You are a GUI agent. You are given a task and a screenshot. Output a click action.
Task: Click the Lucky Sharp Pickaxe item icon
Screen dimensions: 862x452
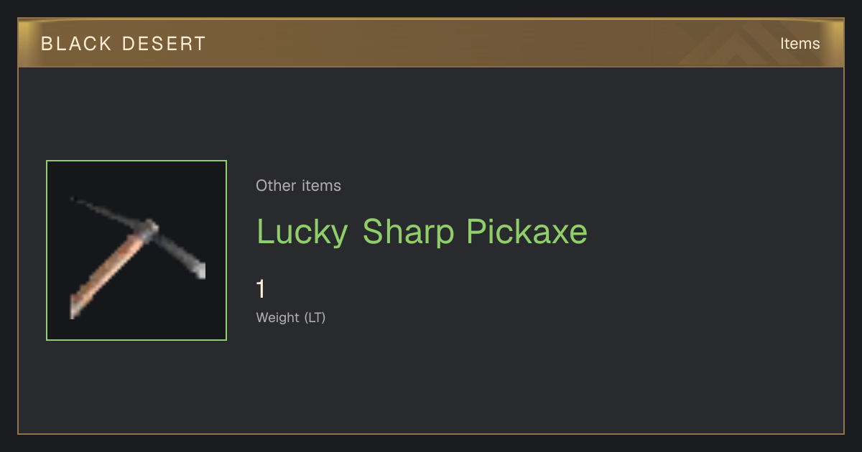[x=136, y=250]
